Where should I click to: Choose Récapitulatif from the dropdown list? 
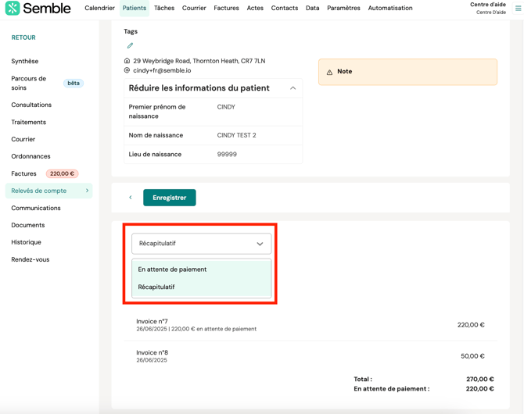[156, 287]
